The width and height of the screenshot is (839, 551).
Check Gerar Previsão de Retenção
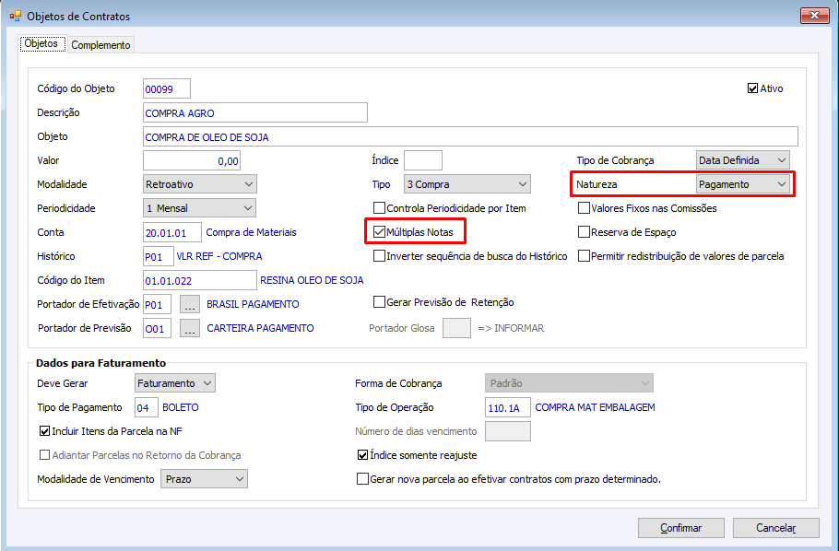point(379,302)
